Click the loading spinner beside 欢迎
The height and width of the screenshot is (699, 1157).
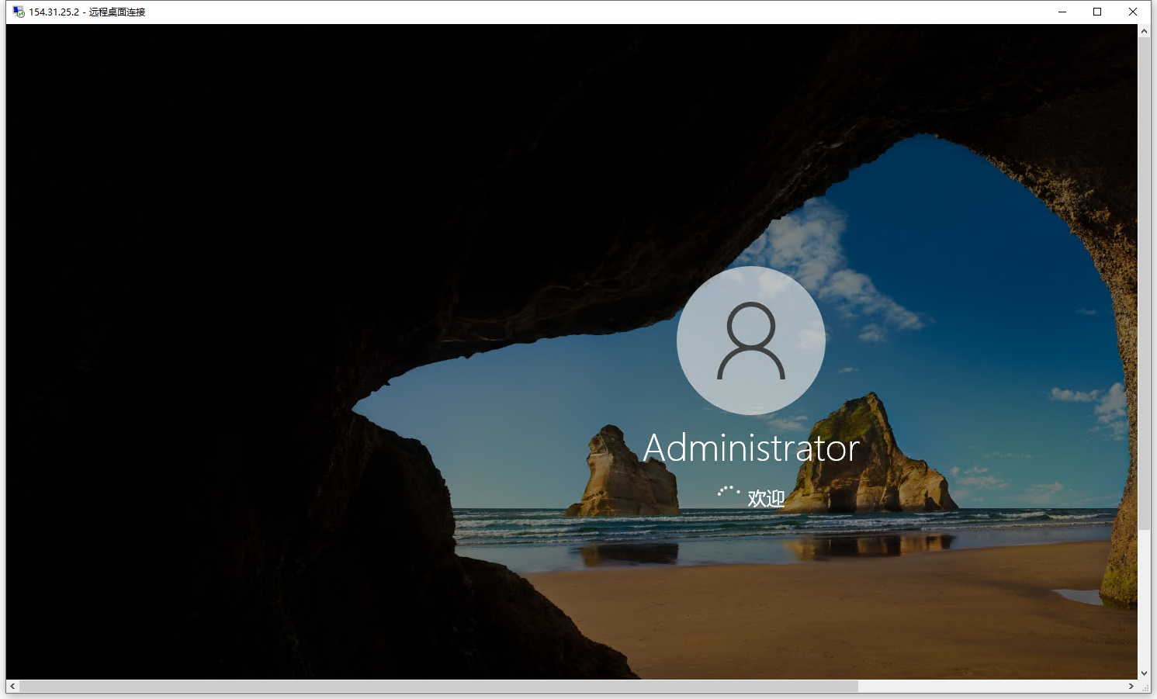(x=726, y=493)
